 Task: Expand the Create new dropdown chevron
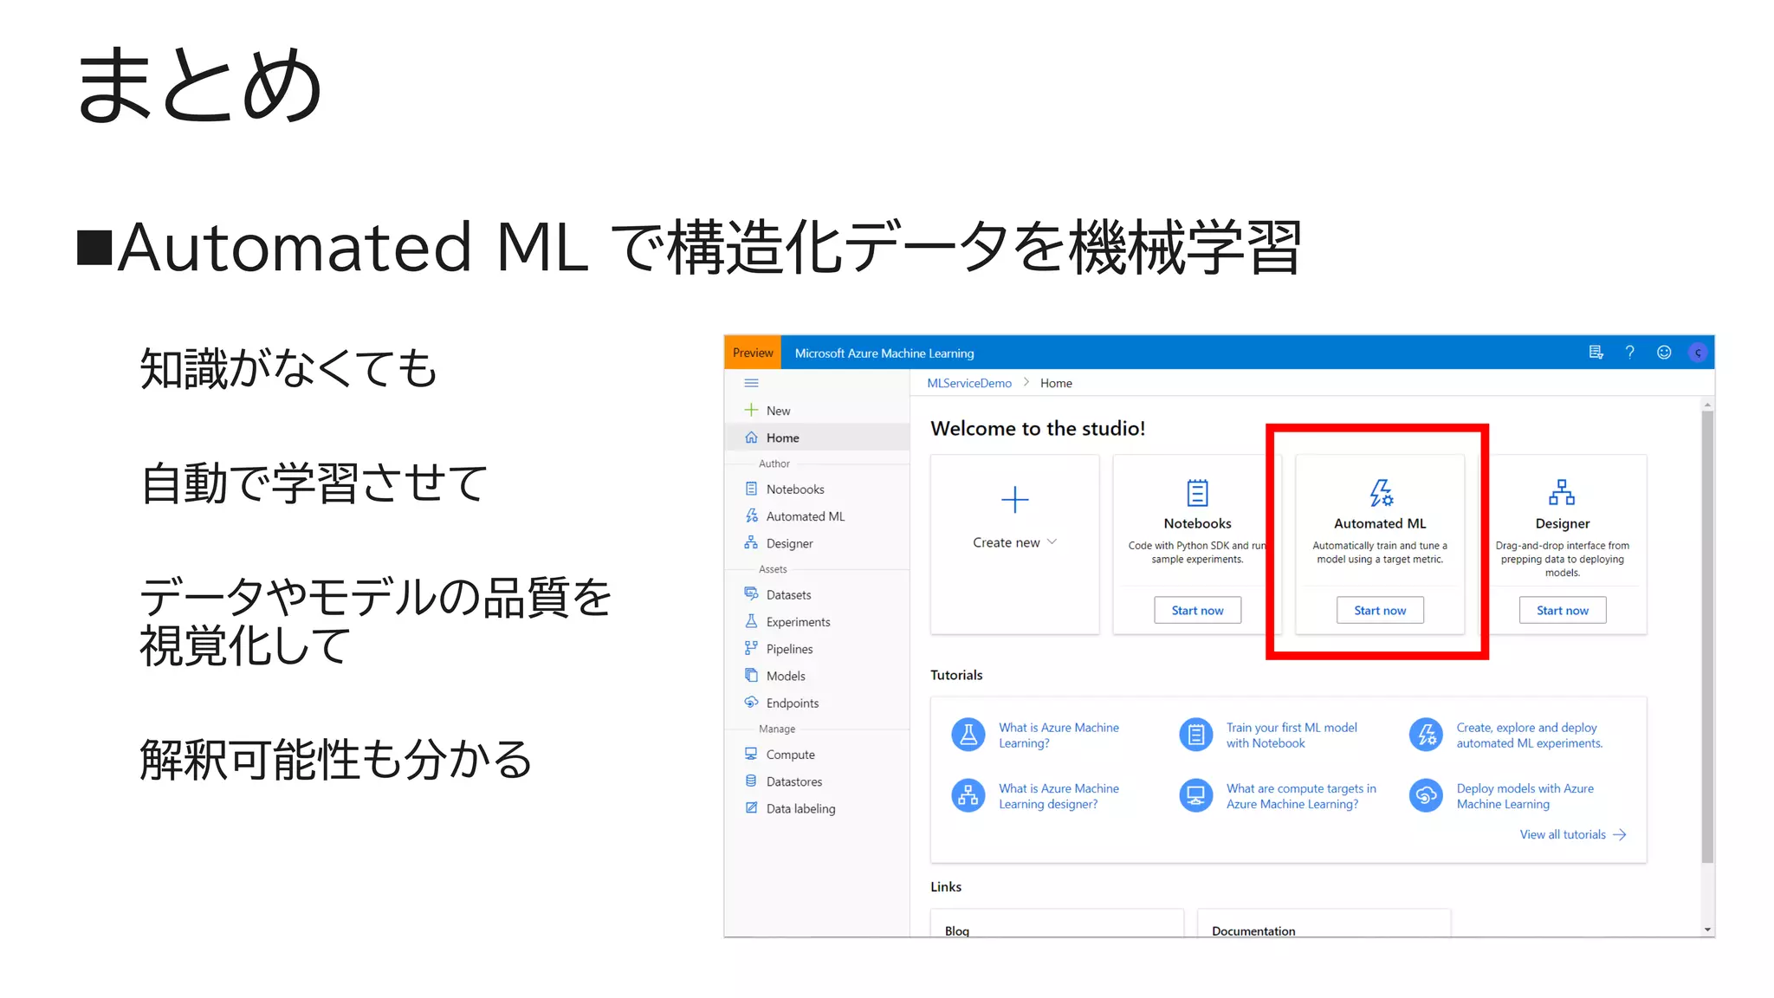click(1052, 542)
